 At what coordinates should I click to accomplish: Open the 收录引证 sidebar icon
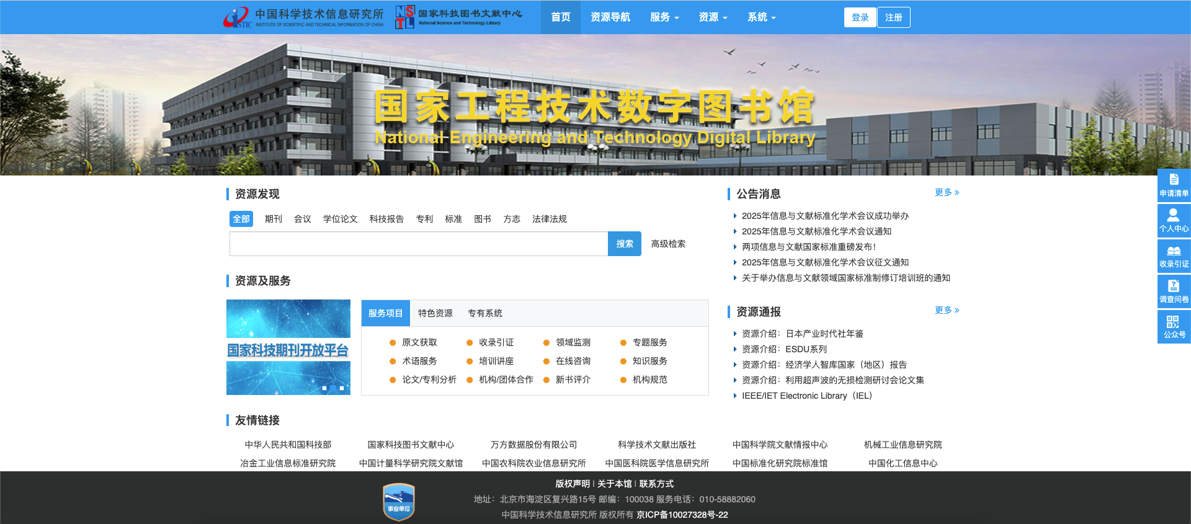click(x=1174, y=255)
